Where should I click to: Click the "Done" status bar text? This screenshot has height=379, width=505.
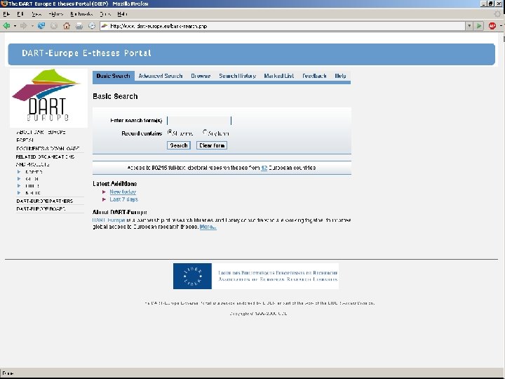[x=8, y=373]
